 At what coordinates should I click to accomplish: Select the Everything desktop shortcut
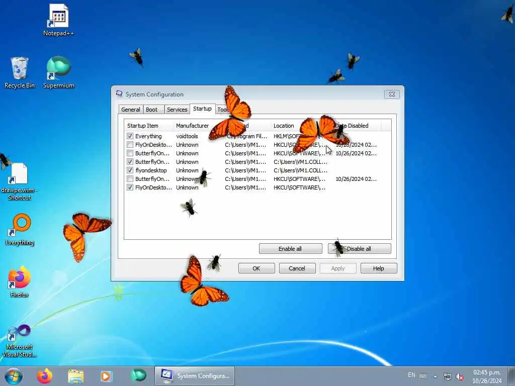point(20,229)
